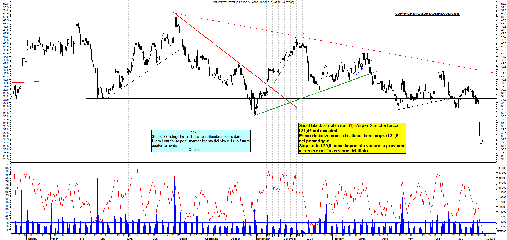Click the 100 label on the oscillator scale
This screenshot has height=240, width=507.
(7, 164)
